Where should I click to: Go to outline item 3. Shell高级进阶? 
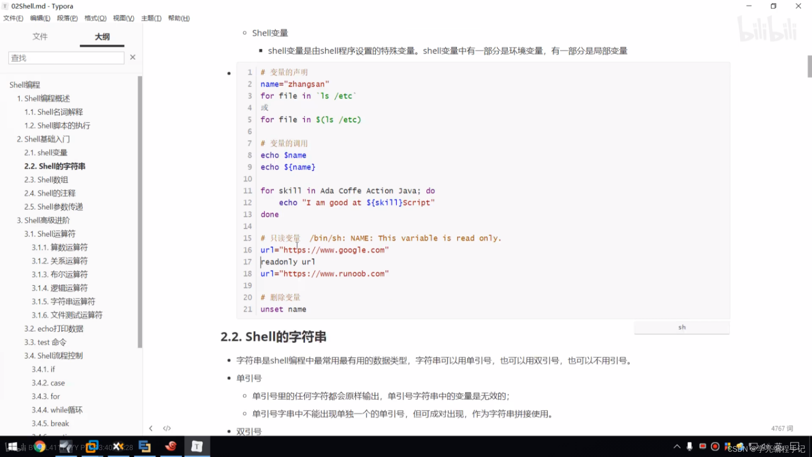(43, 220)
